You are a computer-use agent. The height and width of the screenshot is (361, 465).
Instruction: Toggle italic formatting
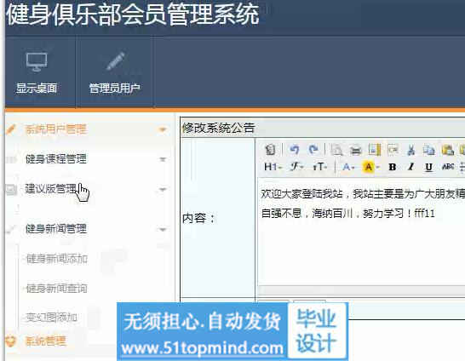click(x=410, y=167)
